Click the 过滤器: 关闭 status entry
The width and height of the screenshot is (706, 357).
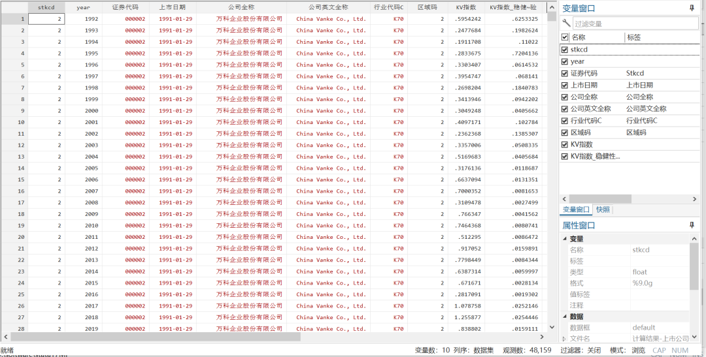point(581,350)
